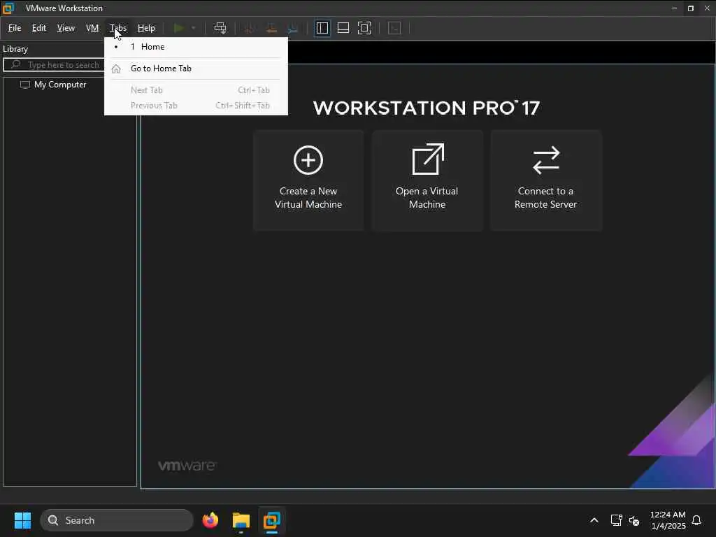Click the VMware Workstation title bar logo
716x537 pixels.
coord(8,8)
